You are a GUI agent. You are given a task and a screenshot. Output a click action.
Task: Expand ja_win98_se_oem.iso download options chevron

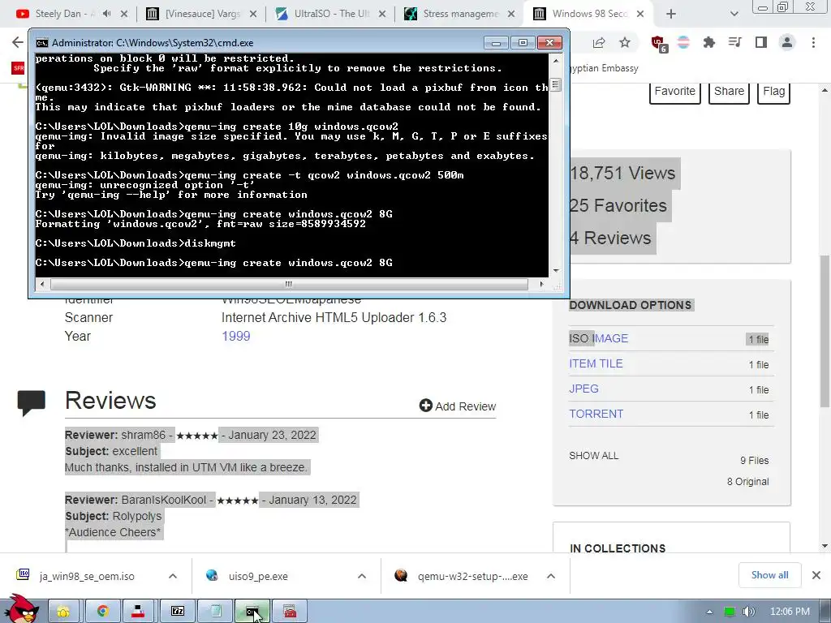click(x=173, y=576)
